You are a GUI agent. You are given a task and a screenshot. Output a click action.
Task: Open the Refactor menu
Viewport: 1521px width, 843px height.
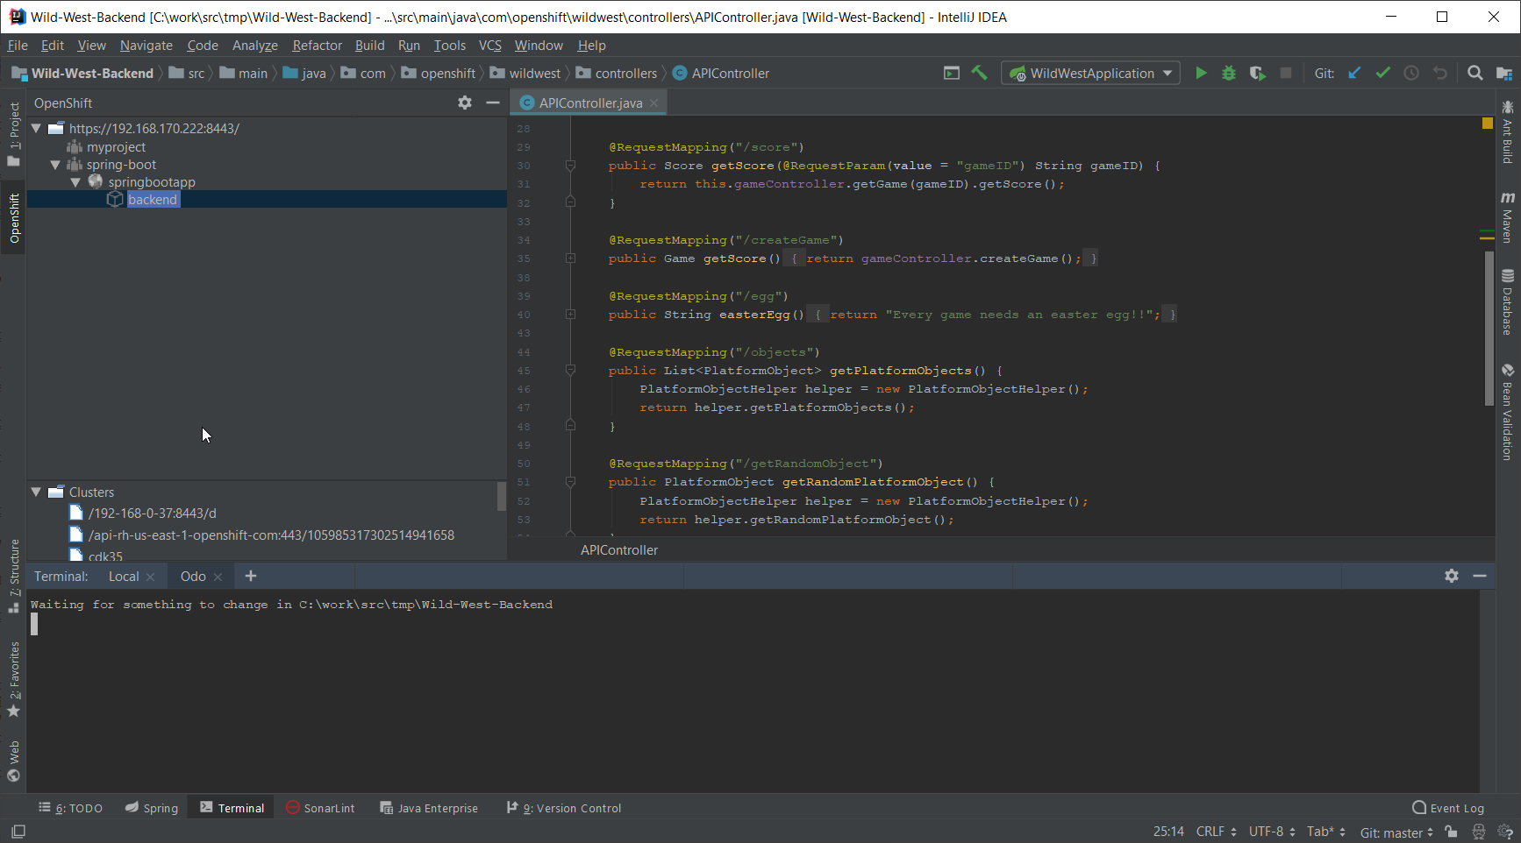click(317, 46)
